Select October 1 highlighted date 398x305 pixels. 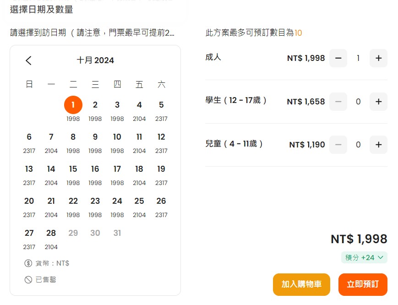click(x=73, y=105)
